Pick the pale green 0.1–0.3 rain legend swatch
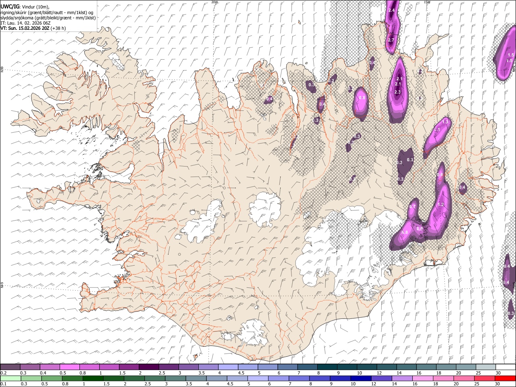This screenshot has height=387, width=516. pyautogui.click(x=10, y=378)
